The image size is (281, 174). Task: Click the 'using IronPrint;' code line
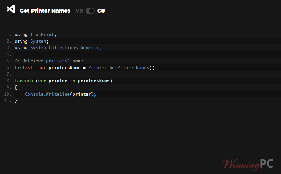tap(36, 35)
